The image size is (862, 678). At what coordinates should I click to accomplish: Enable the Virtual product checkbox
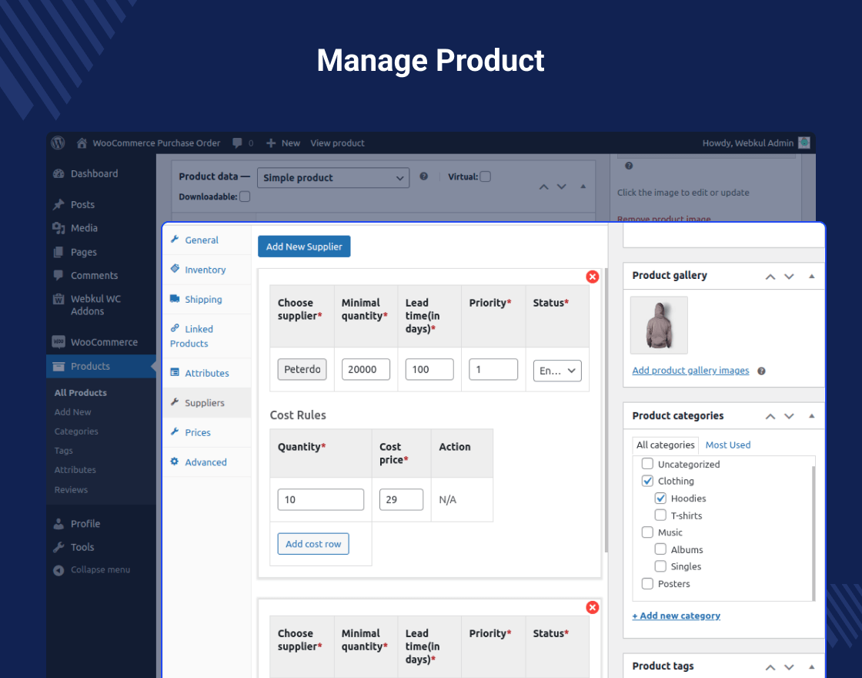(x=486, y=176)
